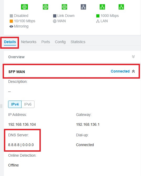
Task: Collapse the SFP WAN section chevron
Action: [133, 71]
